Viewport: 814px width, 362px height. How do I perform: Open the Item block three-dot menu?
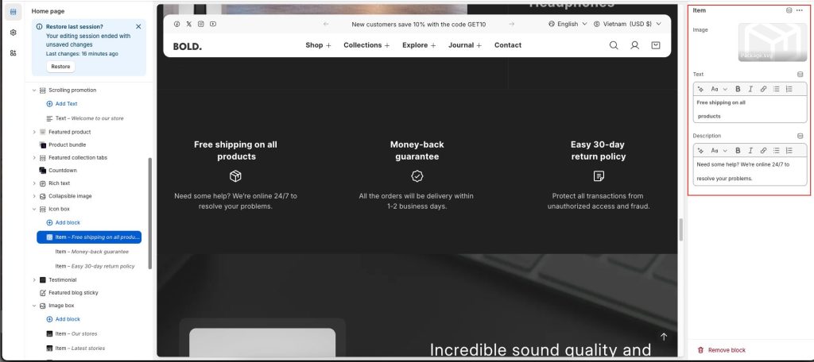point(799,10)
